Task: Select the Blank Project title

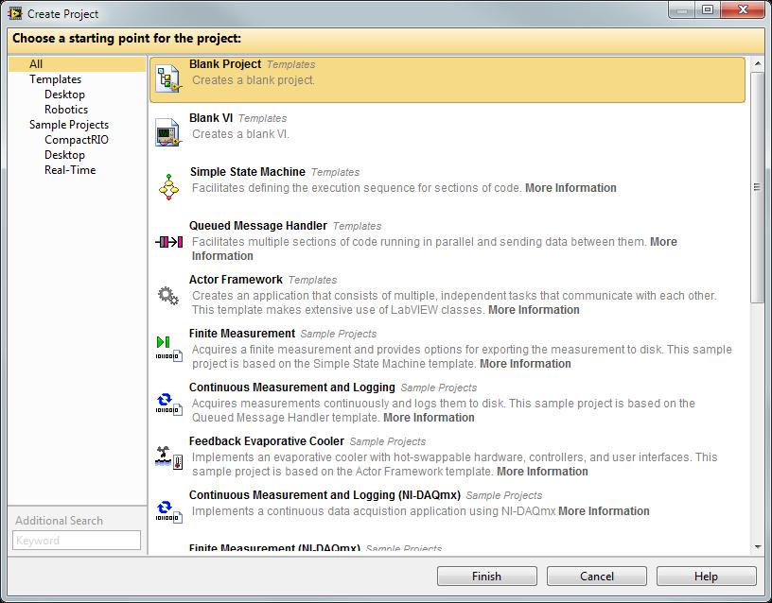Action: pyautogui.click(x=225, y=64)
